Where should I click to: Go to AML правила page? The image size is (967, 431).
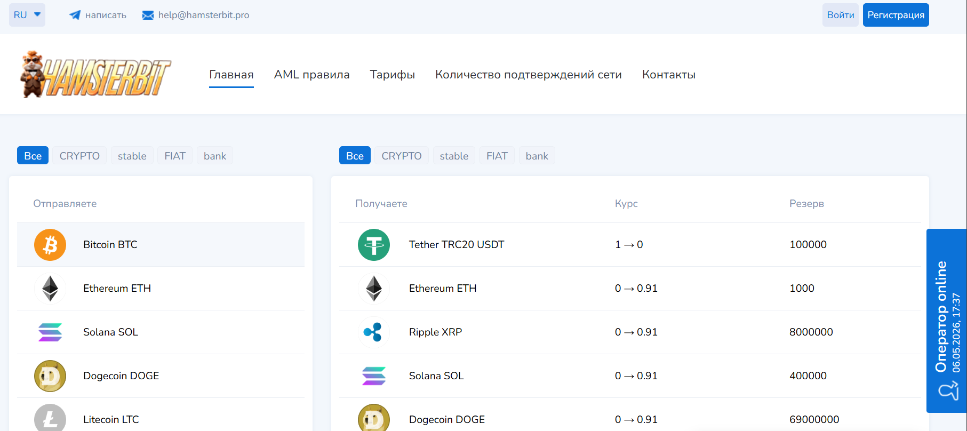pyautogui.click(x=312, y=75)
